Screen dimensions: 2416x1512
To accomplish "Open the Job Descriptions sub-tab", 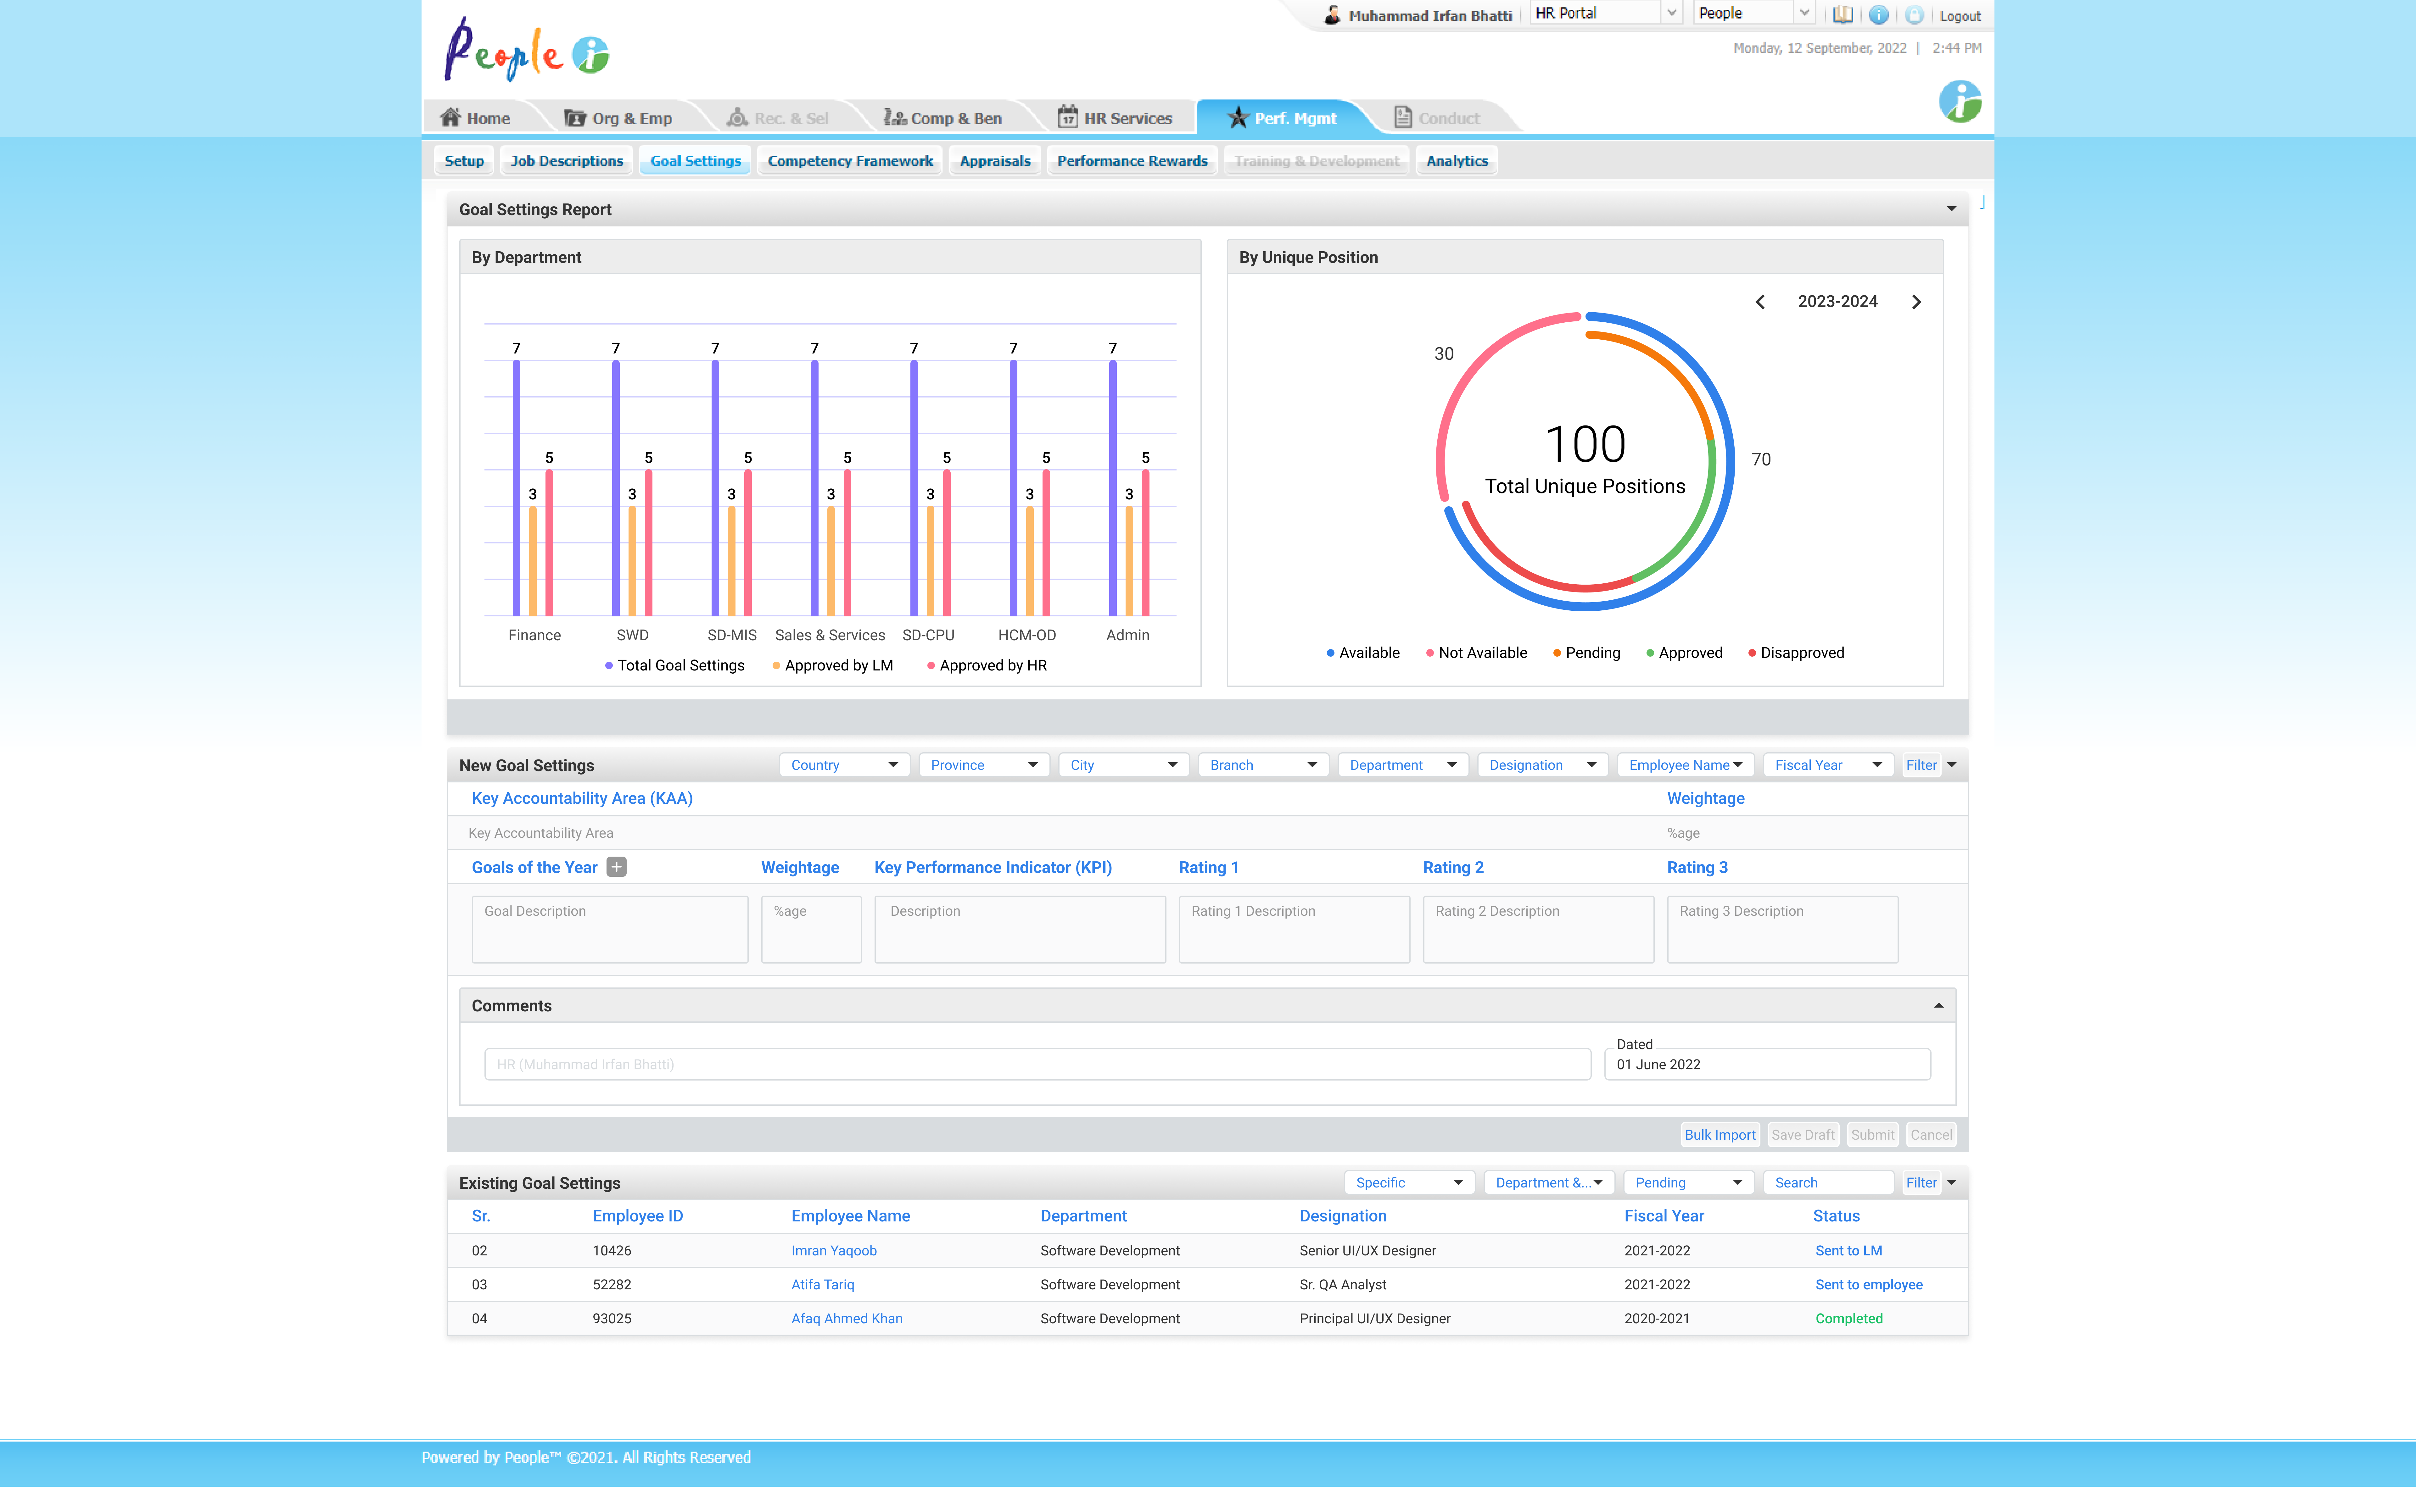I will (567, 161).
